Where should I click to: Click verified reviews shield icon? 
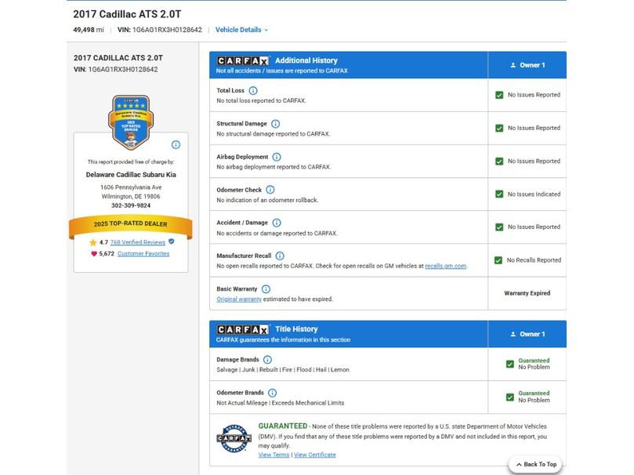coord(172,241)
